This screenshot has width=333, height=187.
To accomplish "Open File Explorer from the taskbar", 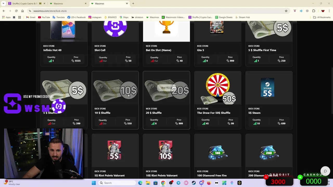I will pos(148,183).
